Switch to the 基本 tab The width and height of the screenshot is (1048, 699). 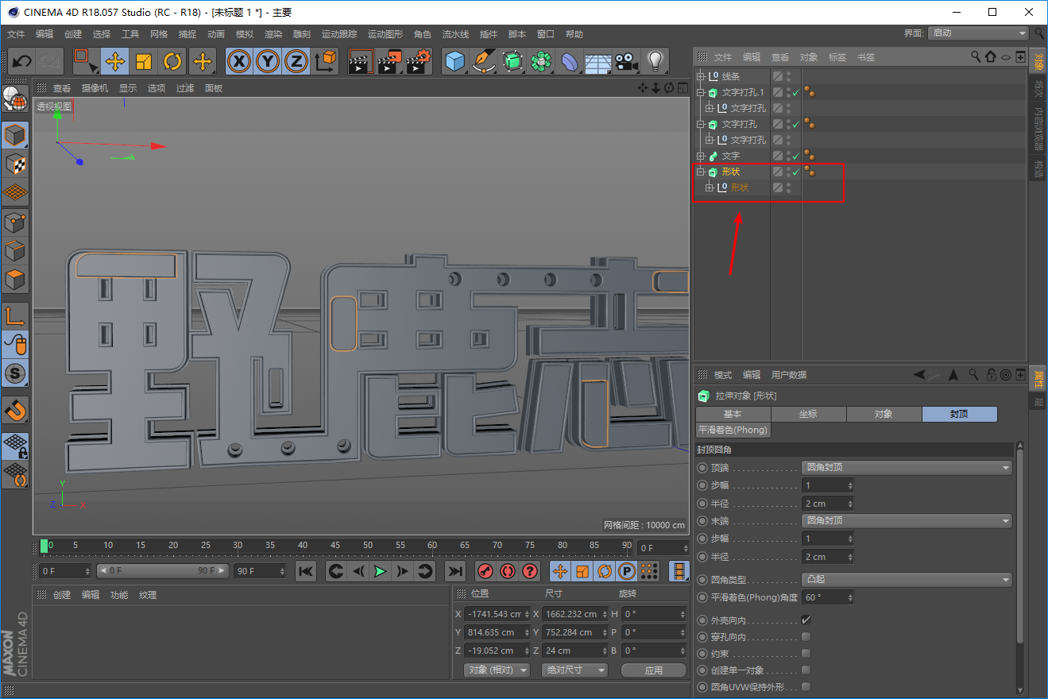pyautogui.click(x=733, y=414)
